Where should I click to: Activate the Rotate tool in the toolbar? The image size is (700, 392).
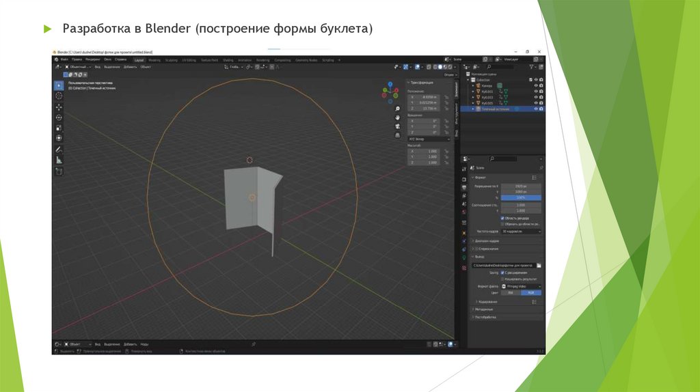point(59,117)
